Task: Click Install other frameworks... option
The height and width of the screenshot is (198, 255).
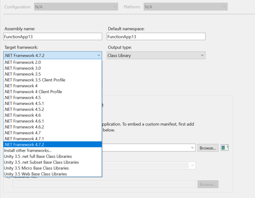Action: tap(53, 150)
